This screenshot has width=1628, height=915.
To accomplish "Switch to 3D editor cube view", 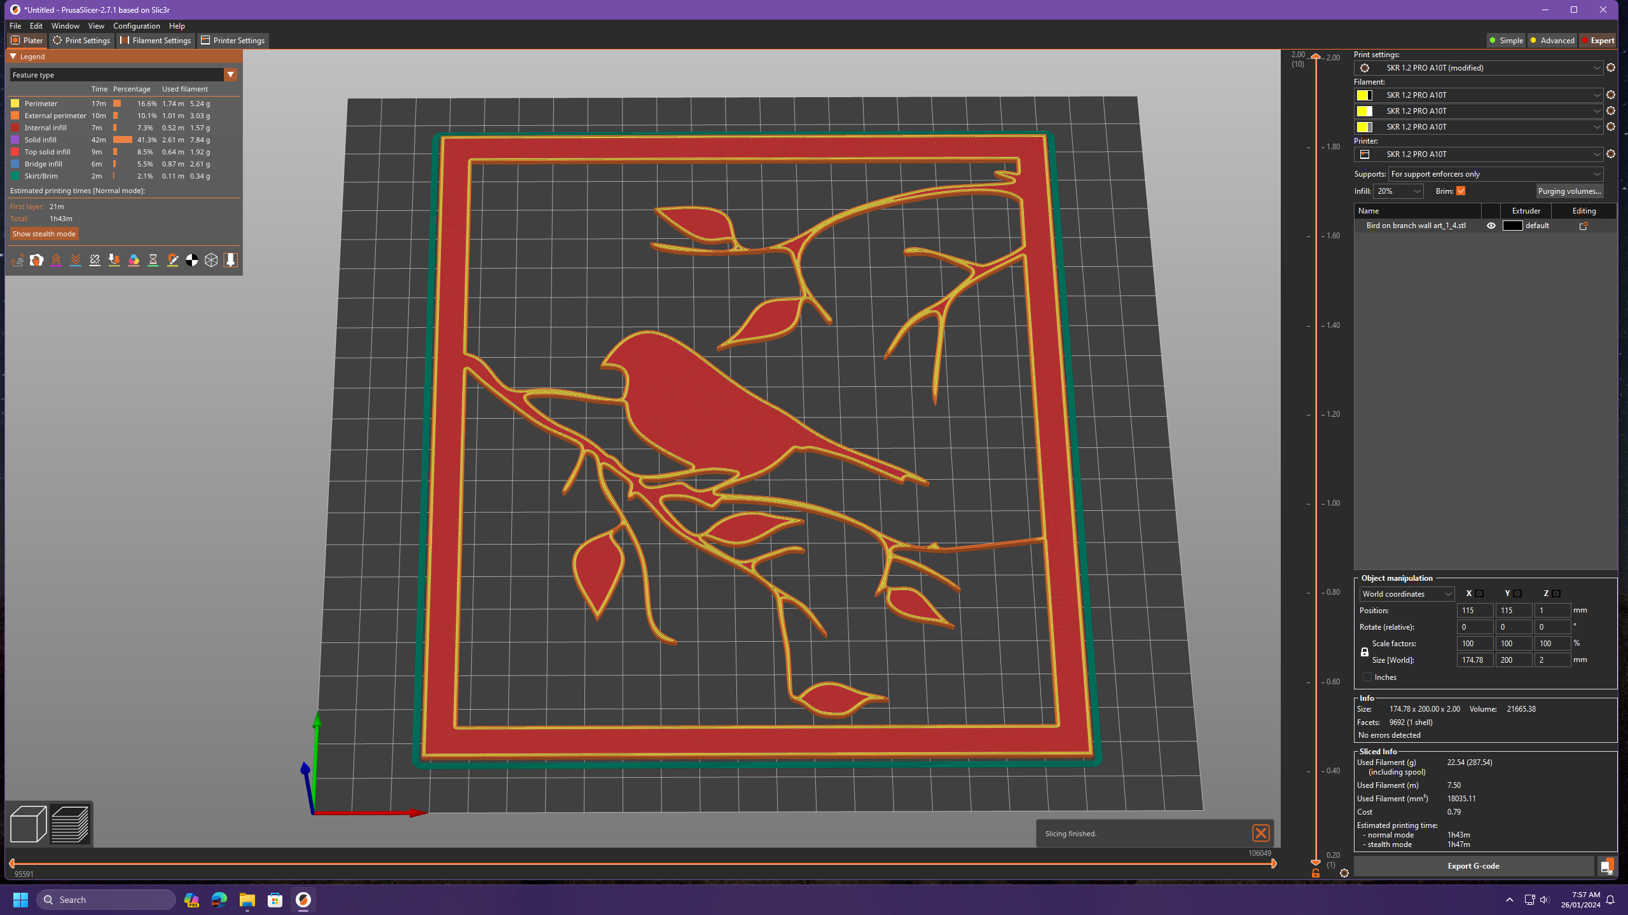I will [28, 823].
